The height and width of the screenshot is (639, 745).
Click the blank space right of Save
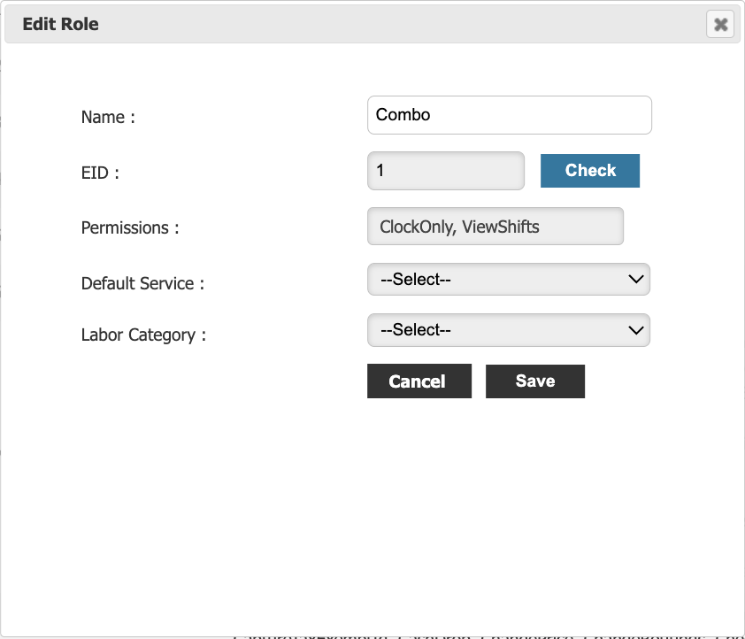click(x=655, y=381)
